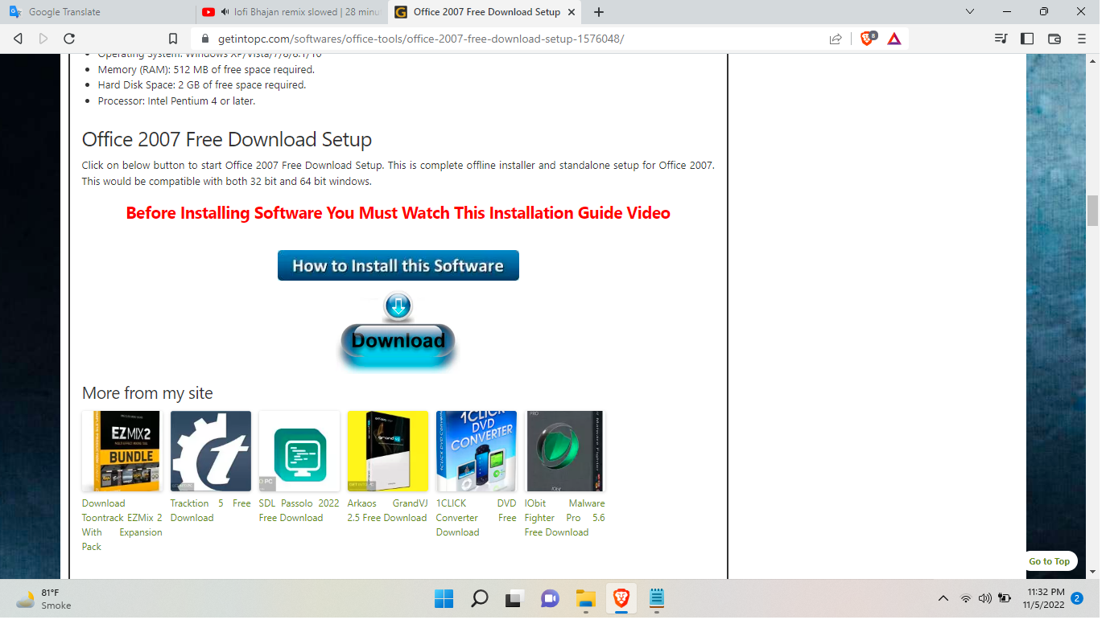1106x624 pixels.
Task: Follow Tracktion 5 Free Download link
Action: [211, 511]
